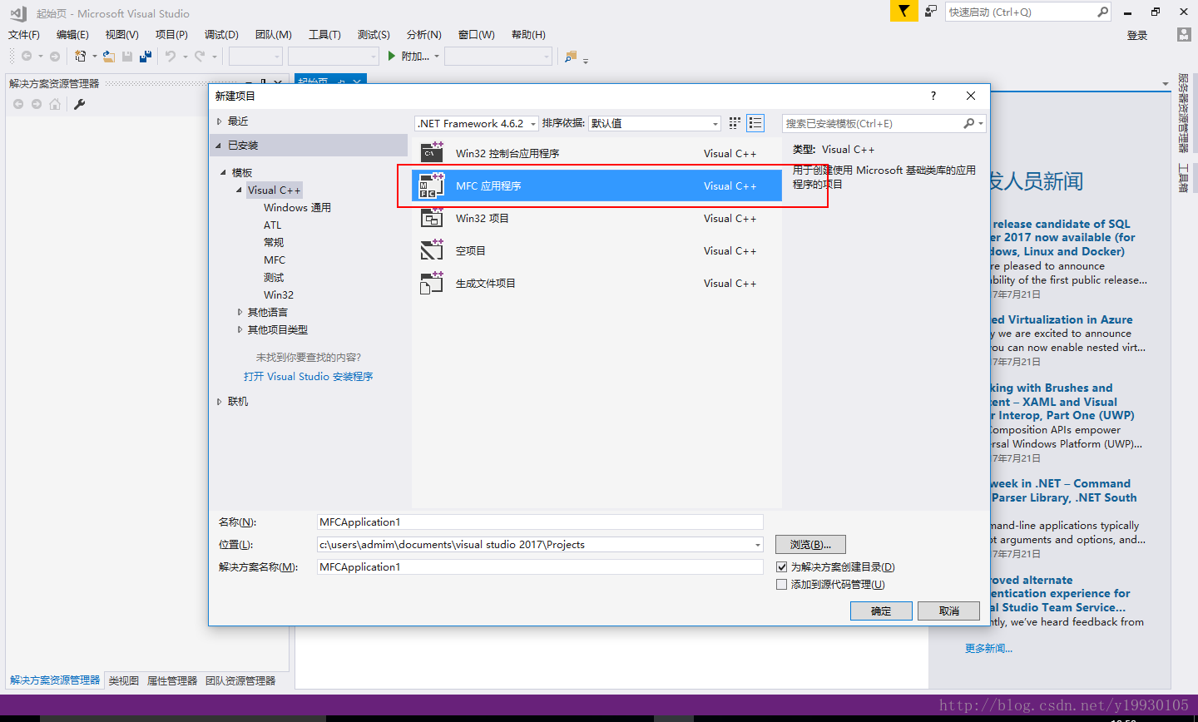Image resolution: width=1198 pixels, height=722 pixels.
Task: Click the dialog help question mark
Action: click(x=933, y=96)
